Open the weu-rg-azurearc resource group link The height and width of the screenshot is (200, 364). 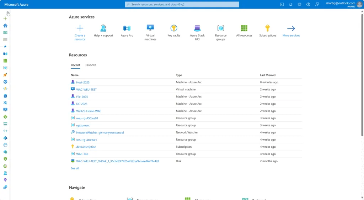[x=87, y=140]
